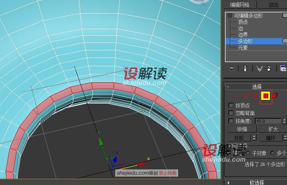Click 环形 selection button
The height and width of the screenshot is (185, 287).
point(239,137)
